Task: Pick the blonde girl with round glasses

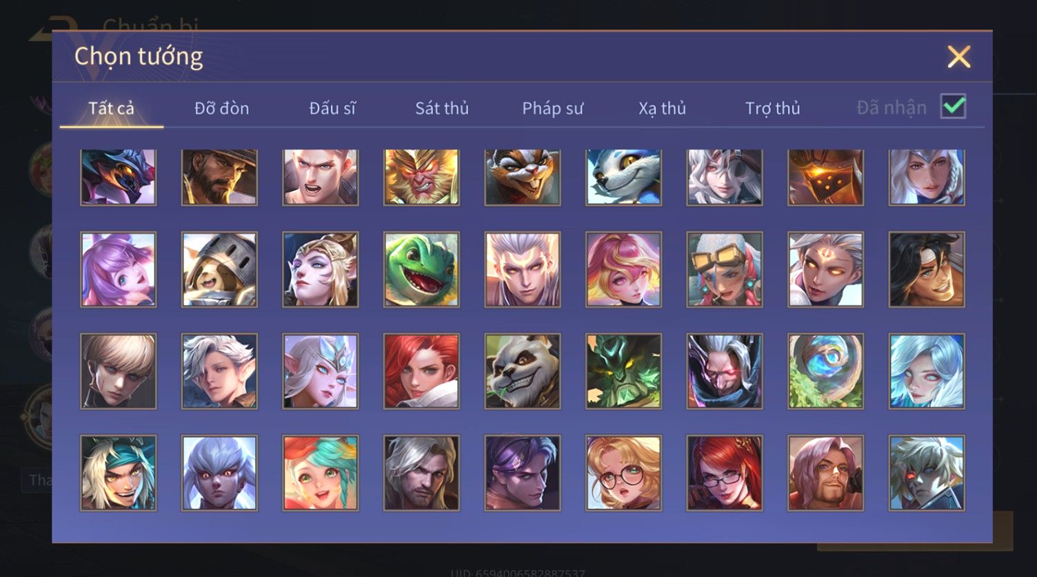Action: [x=623, y=472]
